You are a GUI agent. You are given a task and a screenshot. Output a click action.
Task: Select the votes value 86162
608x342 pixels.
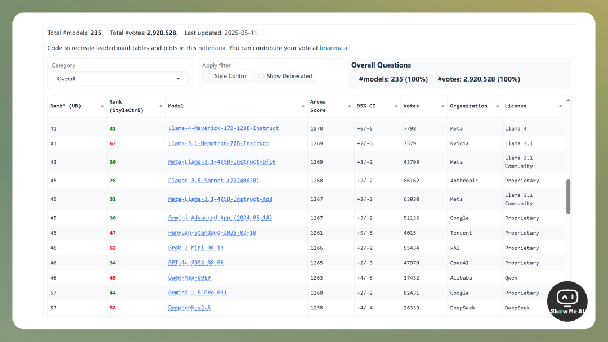tap(411, 181)
